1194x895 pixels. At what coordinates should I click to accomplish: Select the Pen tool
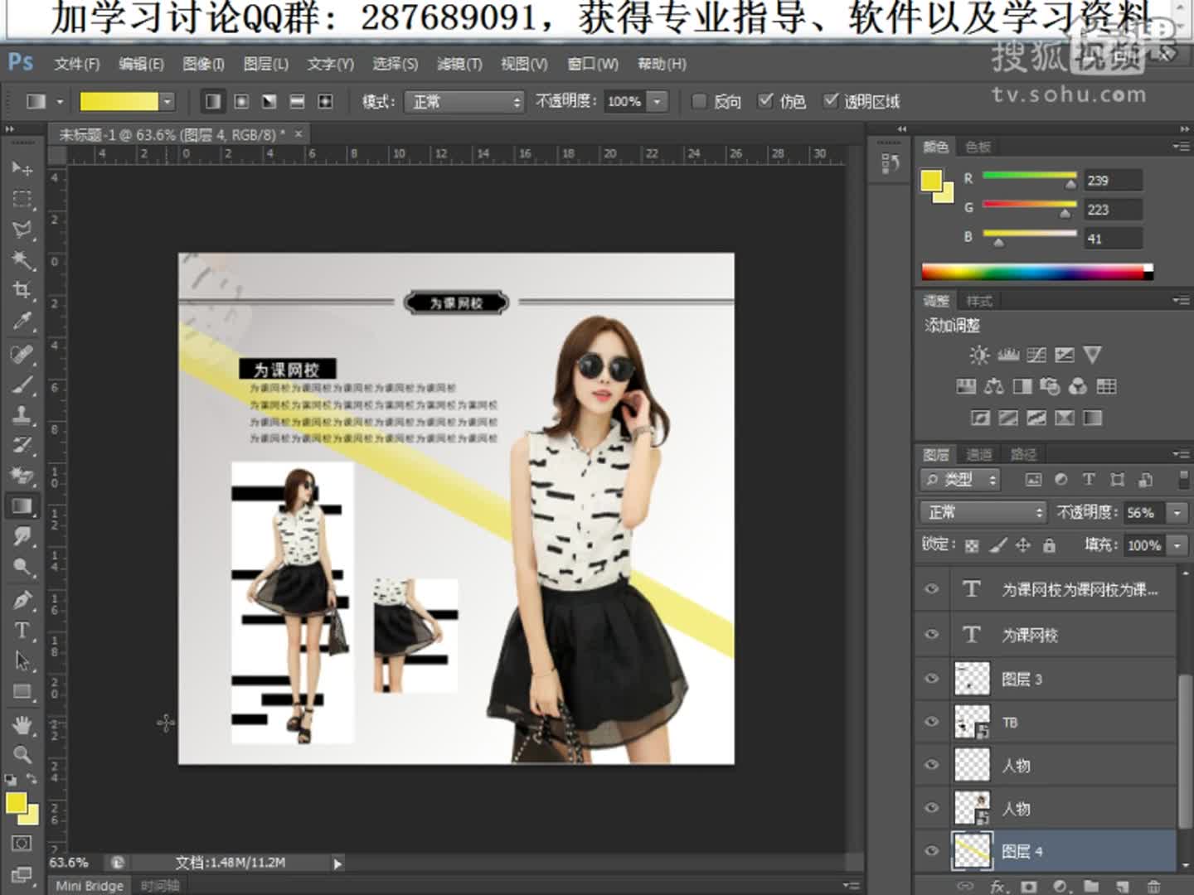tap(22, 600)
